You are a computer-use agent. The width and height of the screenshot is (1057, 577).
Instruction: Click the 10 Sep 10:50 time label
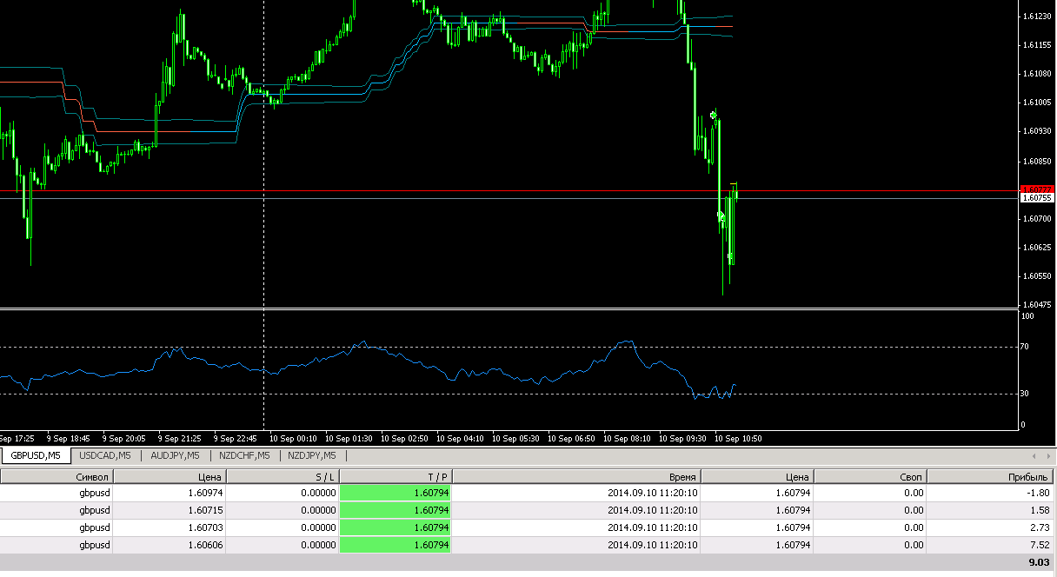click(x=738, y=439)
